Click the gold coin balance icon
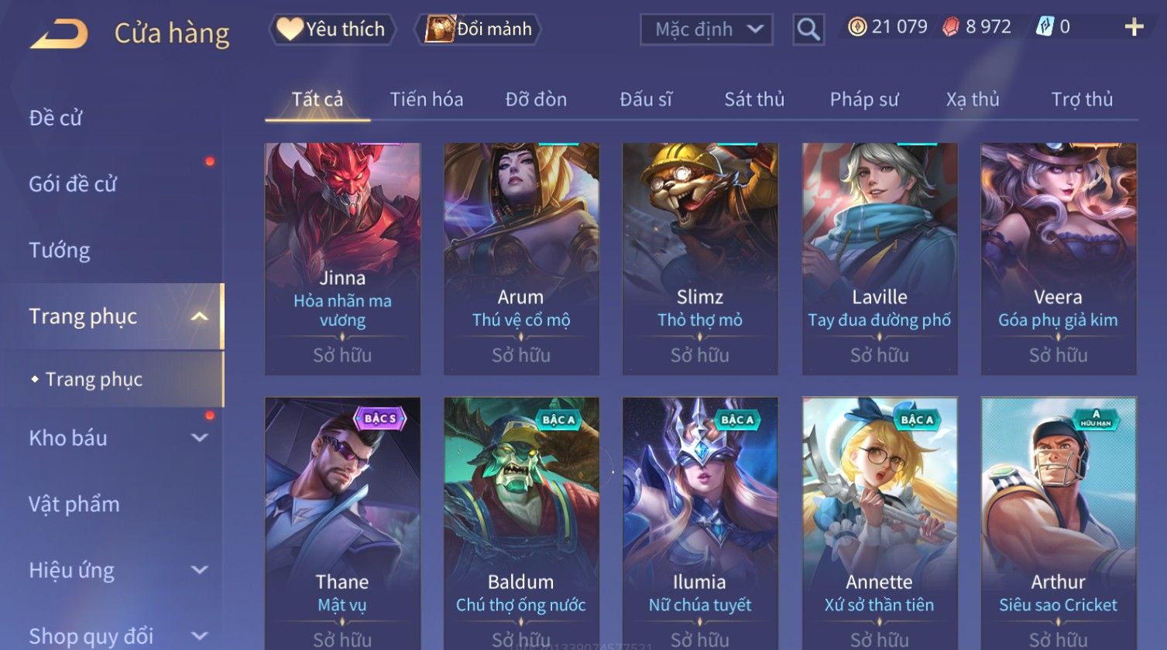Image resolution: width=1167 pixels, height=650 pixels. (x=856, y=27)
